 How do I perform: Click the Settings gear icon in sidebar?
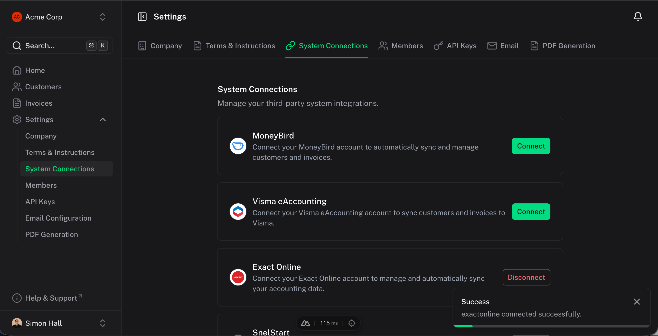click(x=17, y=120)
